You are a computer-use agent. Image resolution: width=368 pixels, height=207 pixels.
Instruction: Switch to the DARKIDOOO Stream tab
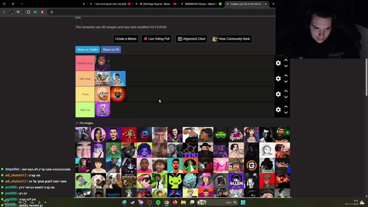pyautogui.click(x=201, y=4)
